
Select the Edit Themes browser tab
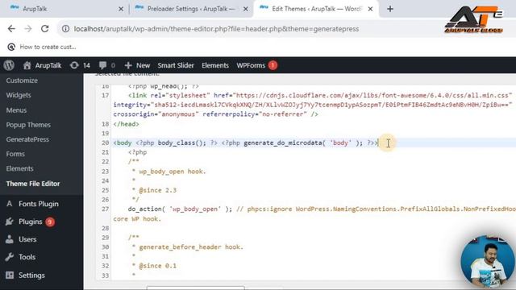pyautogui.click(x=316, y=9)
